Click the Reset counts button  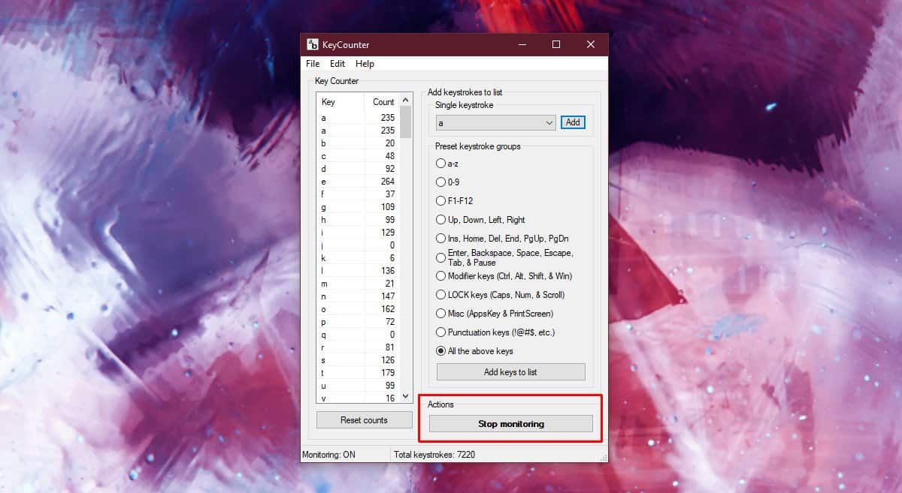pos(364,420)
